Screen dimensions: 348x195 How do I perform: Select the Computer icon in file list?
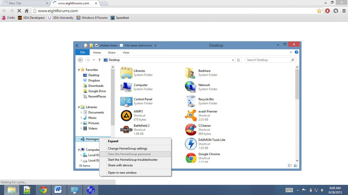tap(127, 87)
